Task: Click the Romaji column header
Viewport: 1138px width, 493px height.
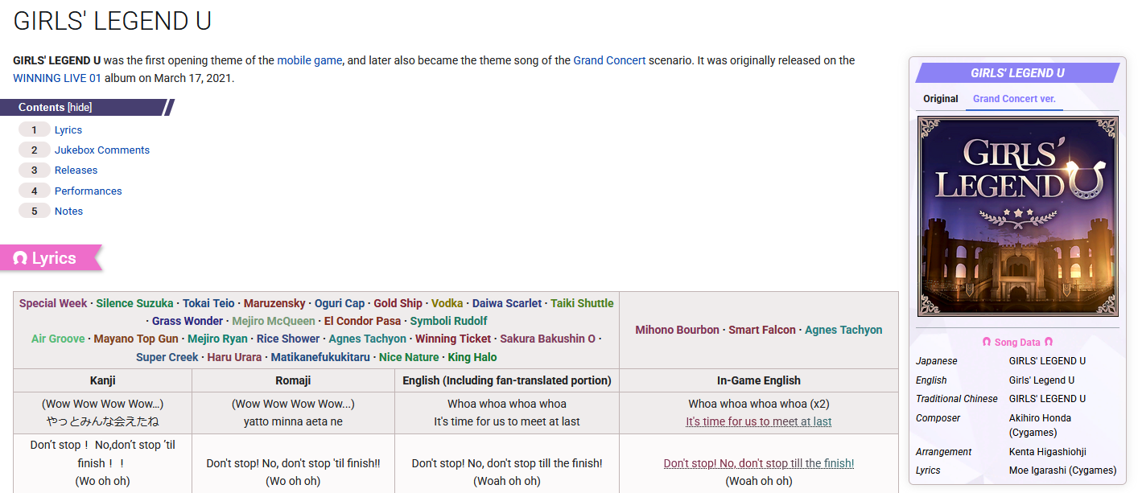Action: pos(293,380)
